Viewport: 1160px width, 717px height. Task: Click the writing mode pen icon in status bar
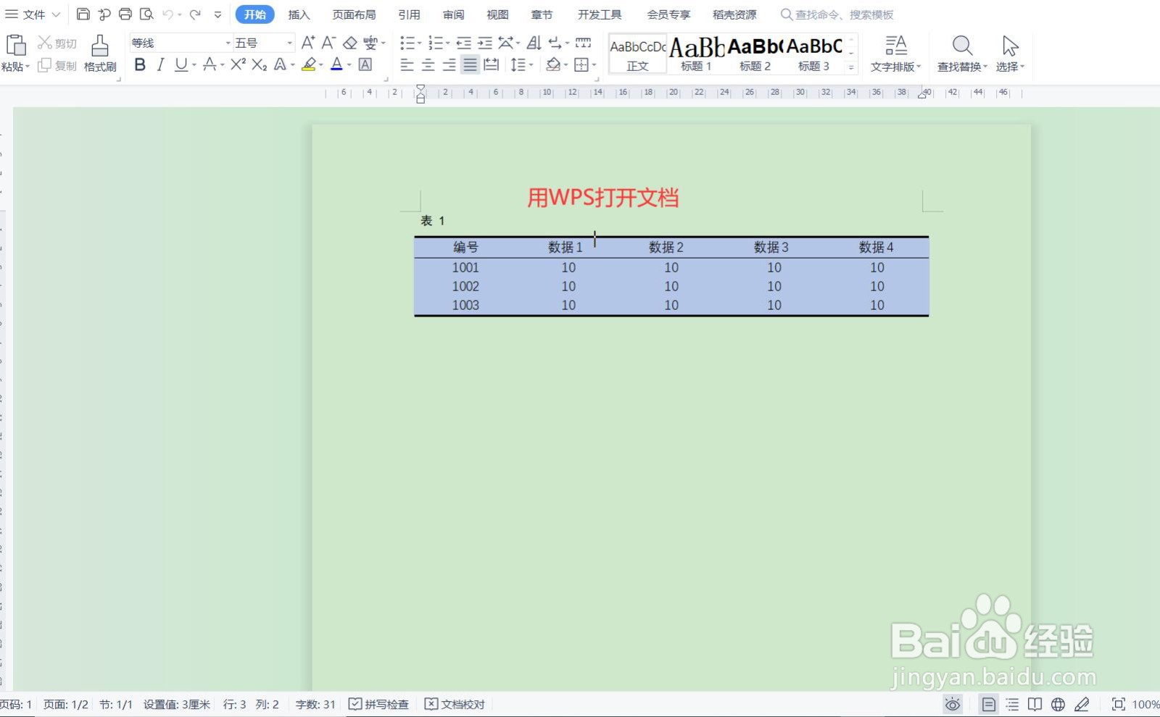[x=1082, y=704]
